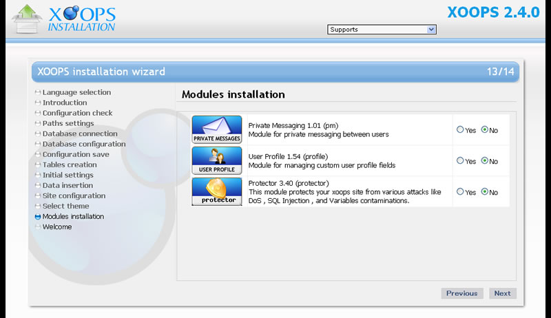Click the XOOPS Installation logo
The image size is (551, 318).
click(x=82, y=19)
